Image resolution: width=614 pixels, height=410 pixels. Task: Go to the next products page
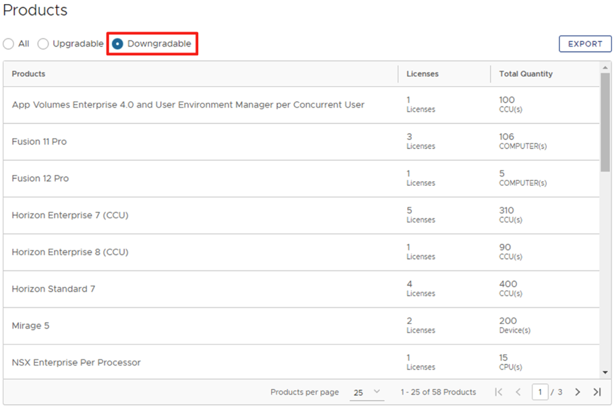[x=578, y=392]
